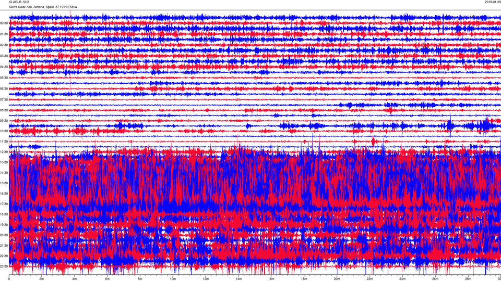
Task: Click the 10:30 time label
Action: coord(4,131)
